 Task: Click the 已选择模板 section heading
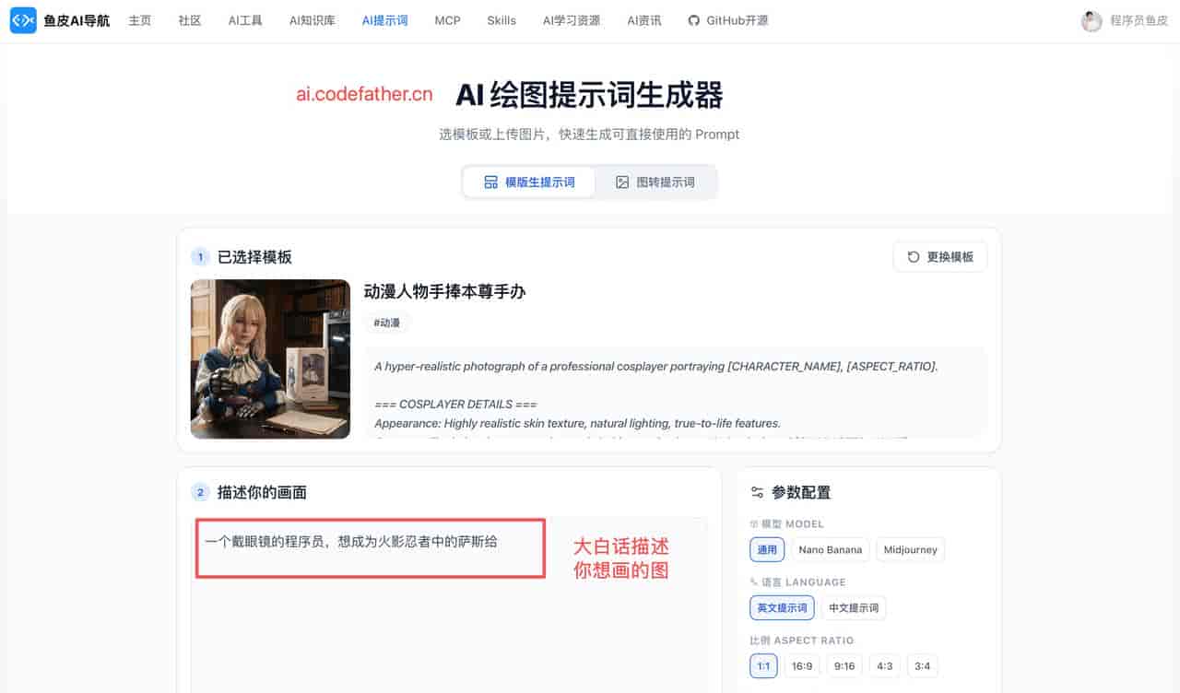(x=254, y=257)
